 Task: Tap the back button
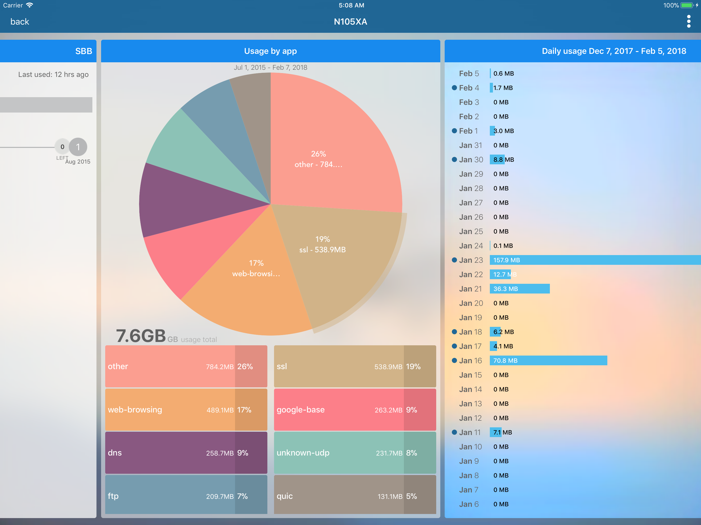click(20, 22)
